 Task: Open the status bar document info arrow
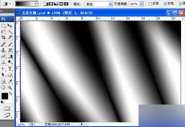point(82,124)
